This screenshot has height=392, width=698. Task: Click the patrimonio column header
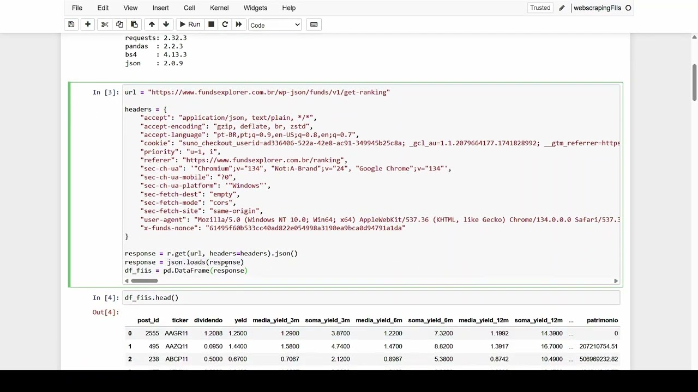(602, 320)
